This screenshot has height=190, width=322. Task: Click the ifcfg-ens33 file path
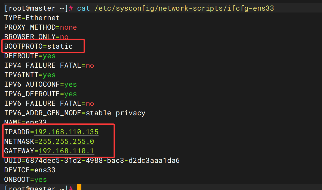tap(184, 8)
